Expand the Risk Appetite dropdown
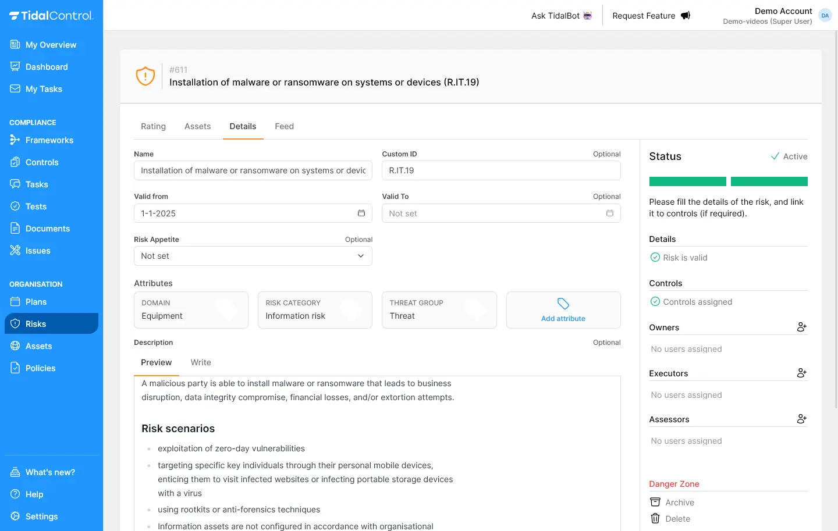The width and height of the screenshot is (838, 531). 253,256
